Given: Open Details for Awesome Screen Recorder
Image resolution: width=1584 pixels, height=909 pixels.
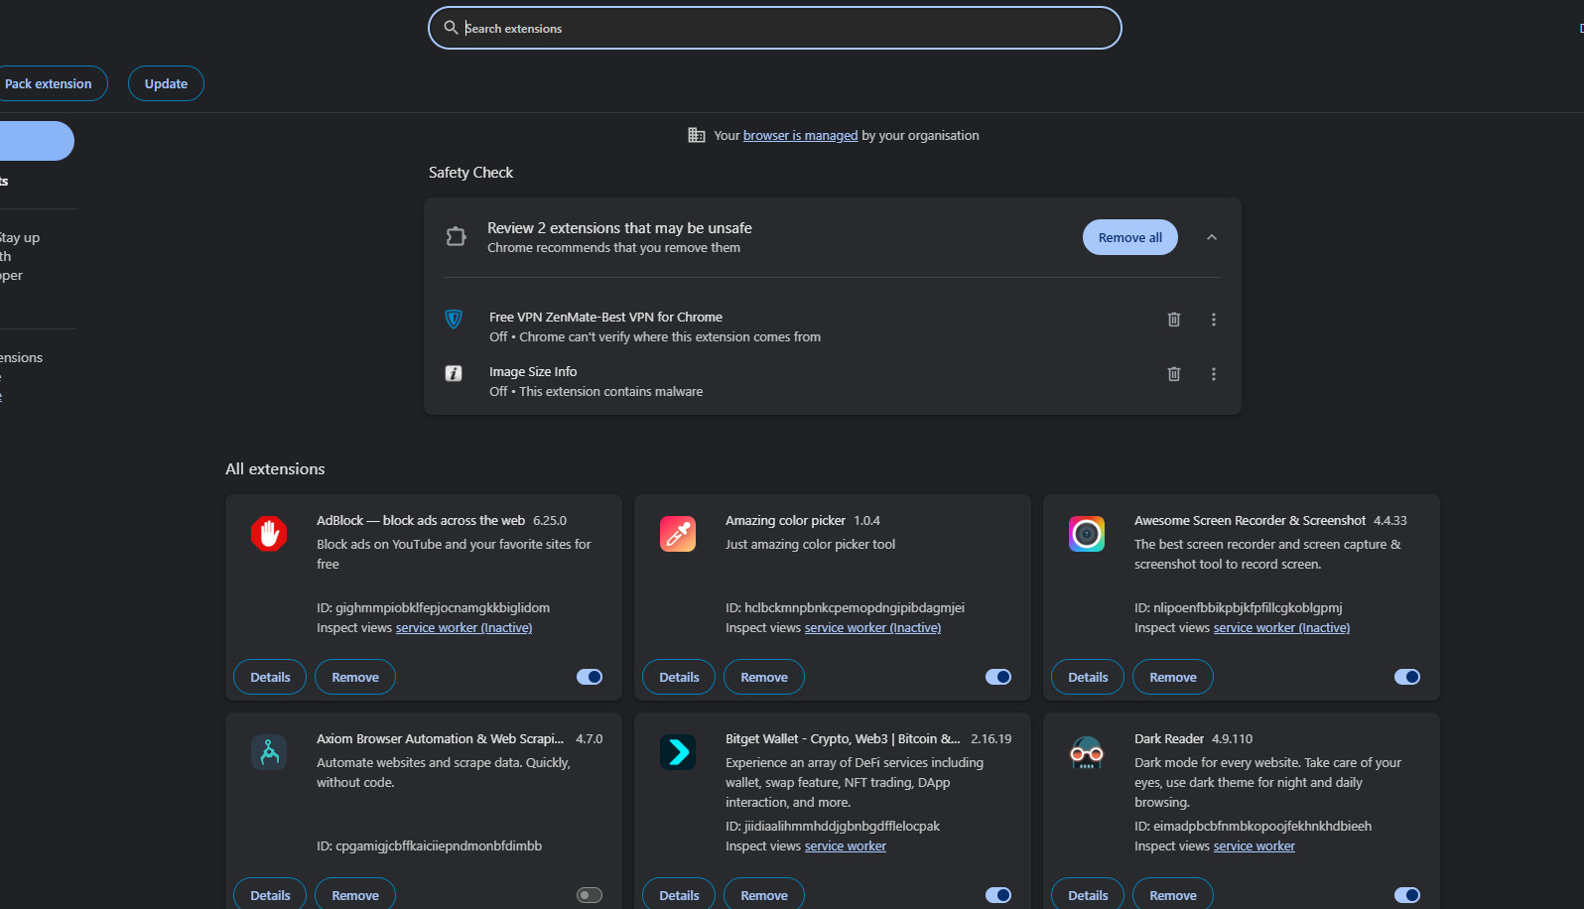Looking at the screenshot, I should pos(1088,677).
